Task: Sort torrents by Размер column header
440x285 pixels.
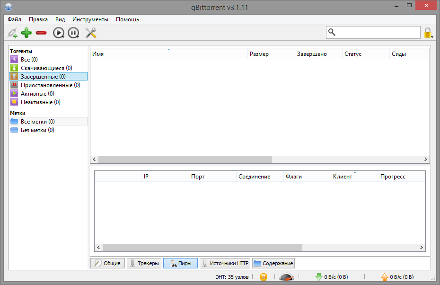Action: (x=272, y=54)
